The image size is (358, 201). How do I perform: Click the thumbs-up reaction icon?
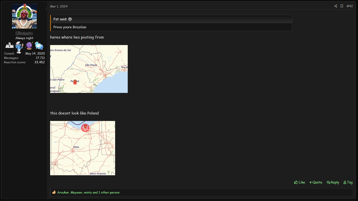(x=54, y=192)
